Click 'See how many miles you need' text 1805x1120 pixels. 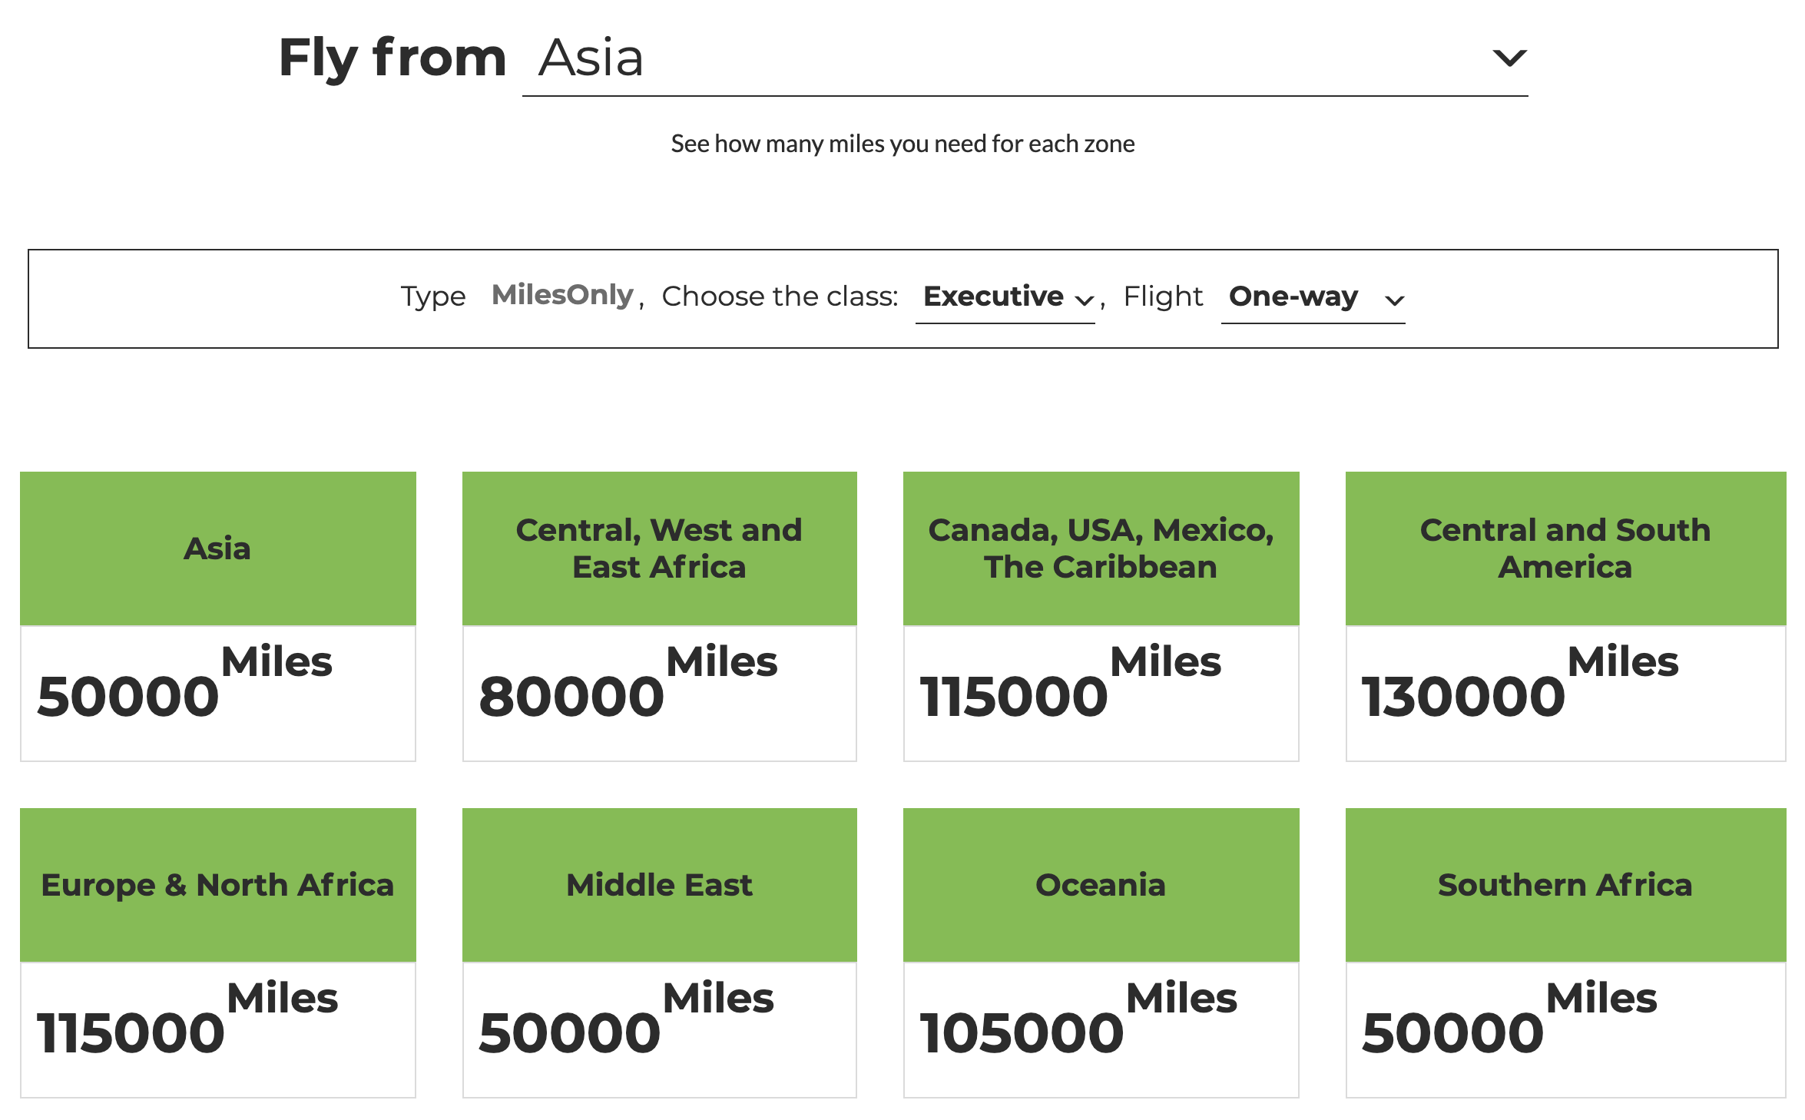point(903,144)
